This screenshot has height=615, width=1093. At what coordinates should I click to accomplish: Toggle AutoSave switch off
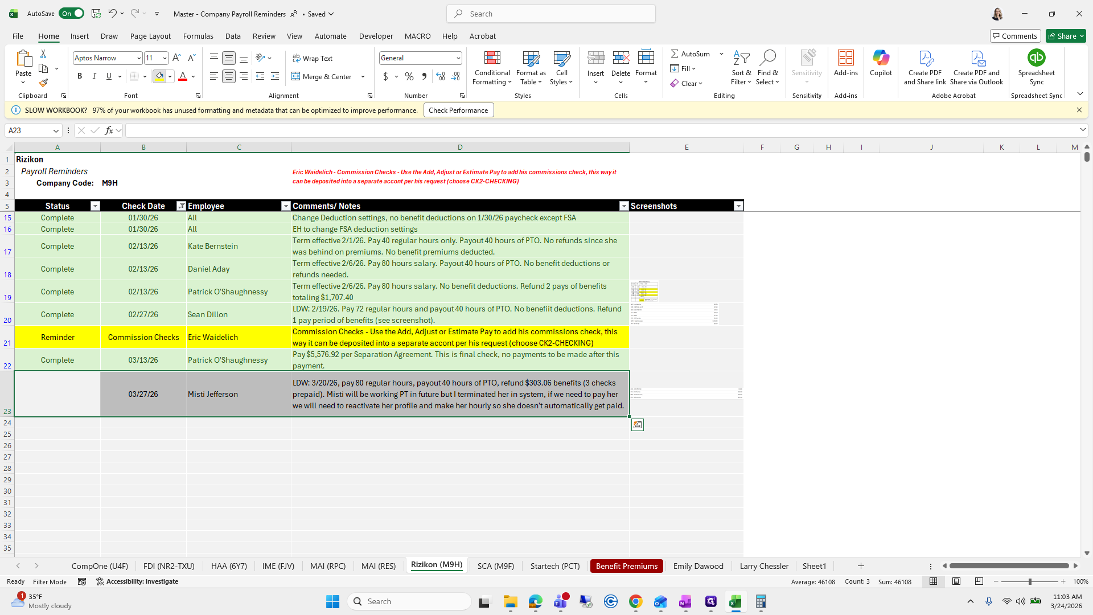72,14
